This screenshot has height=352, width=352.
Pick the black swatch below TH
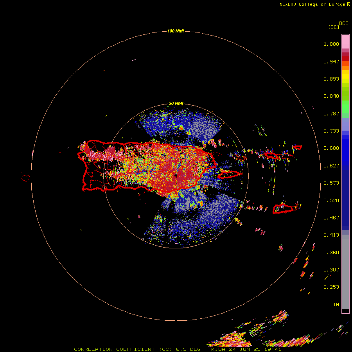pos(345,311)
